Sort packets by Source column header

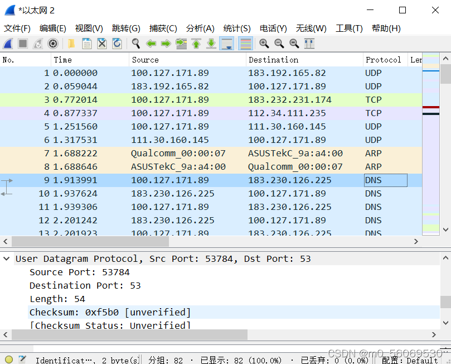145,60
